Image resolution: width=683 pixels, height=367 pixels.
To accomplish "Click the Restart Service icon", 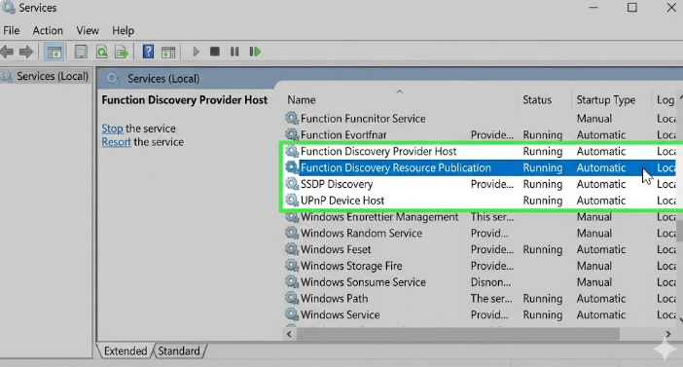I will [x=255, y=52].
